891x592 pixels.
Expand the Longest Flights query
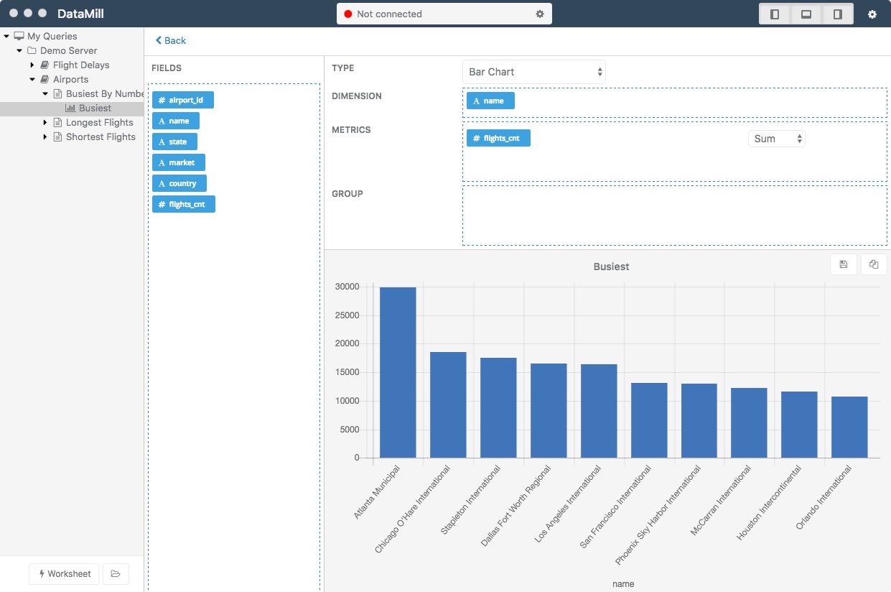pos(46,123)
